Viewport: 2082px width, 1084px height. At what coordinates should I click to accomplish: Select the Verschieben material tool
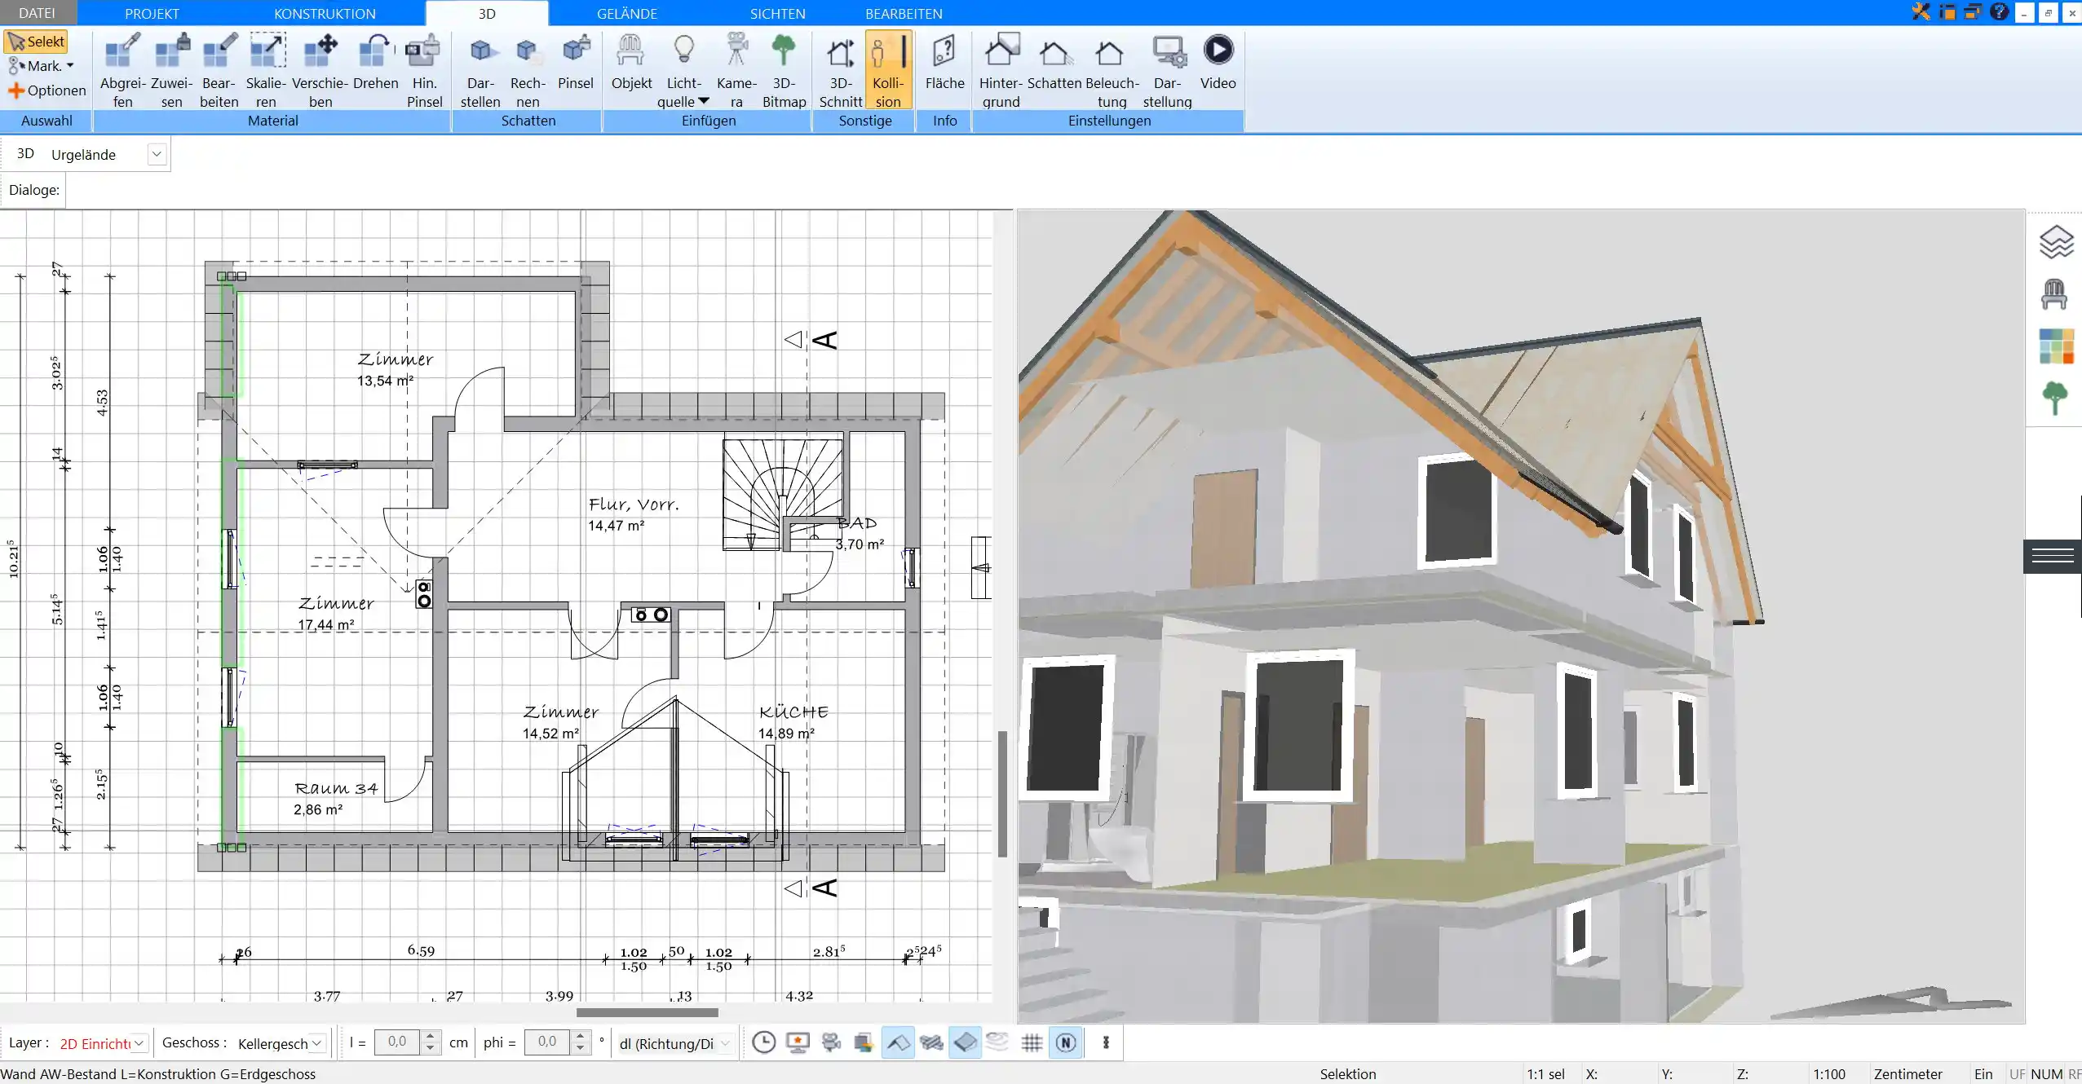(x=320, y=70)
